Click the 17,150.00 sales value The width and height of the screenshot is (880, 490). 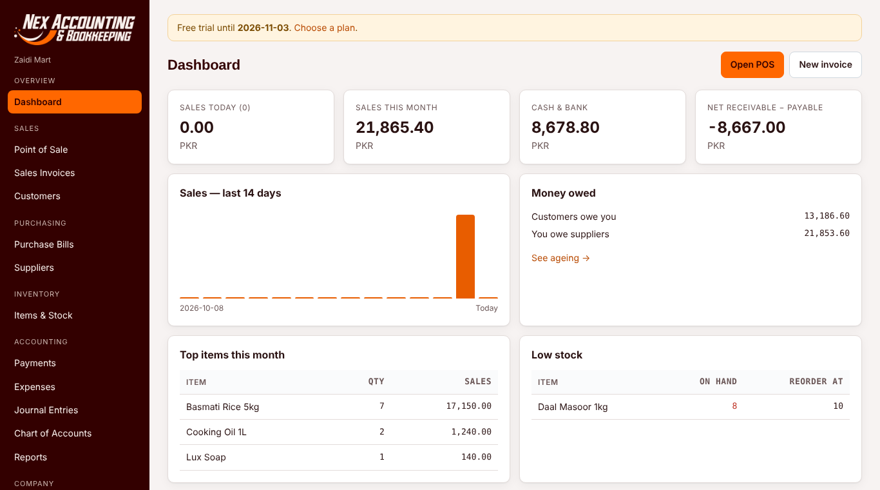click(468, 406)
